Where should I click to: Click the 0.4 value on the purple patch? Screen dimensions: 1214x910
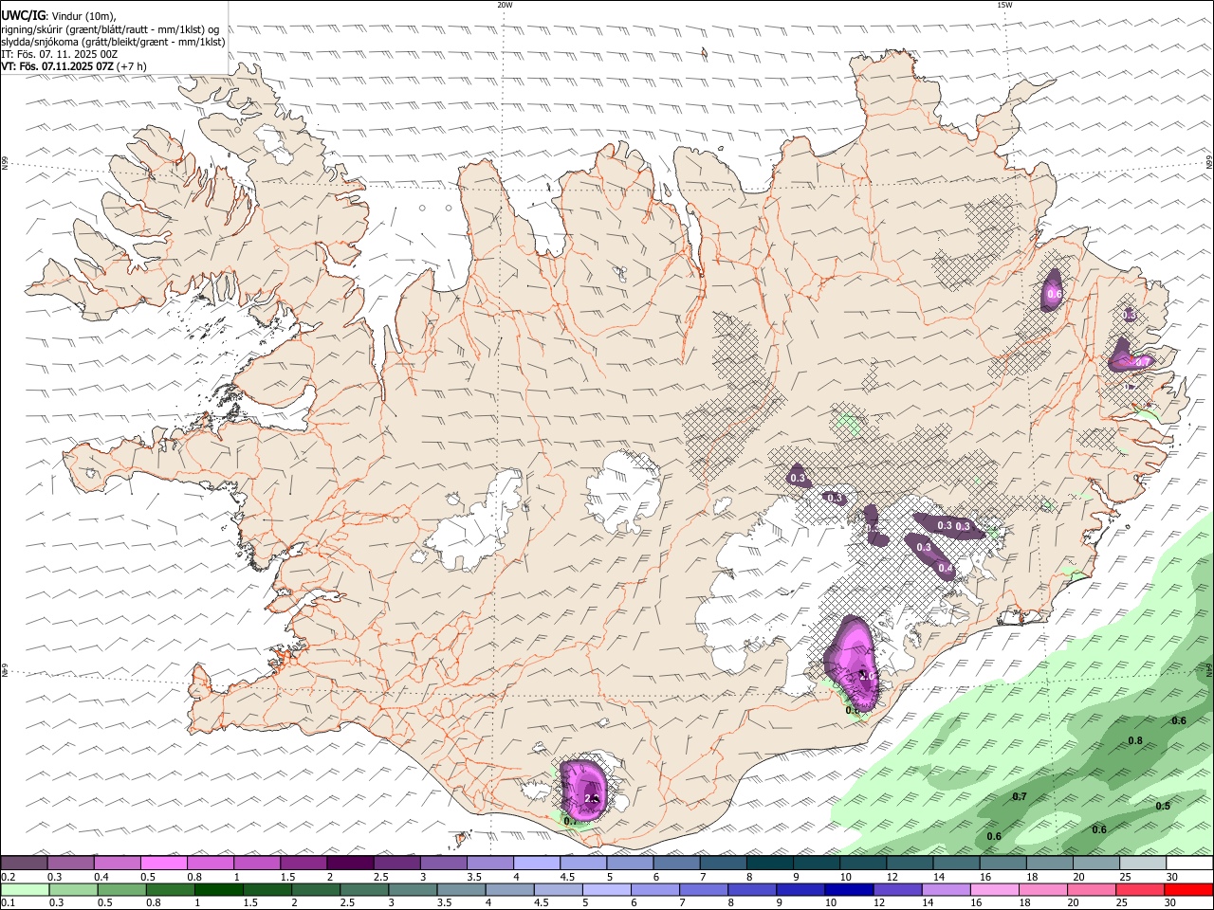point(945,569)
